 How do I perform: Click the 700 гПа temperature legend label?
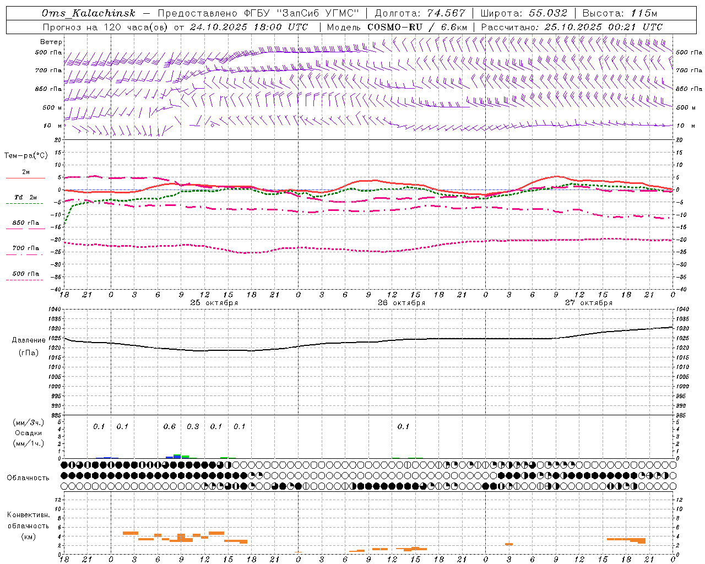click(x=26, y=248)
